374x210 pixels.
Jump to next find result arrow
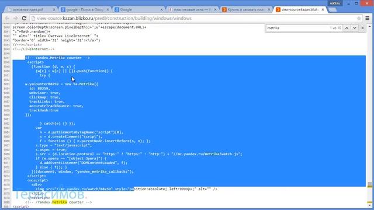[355, 28]
